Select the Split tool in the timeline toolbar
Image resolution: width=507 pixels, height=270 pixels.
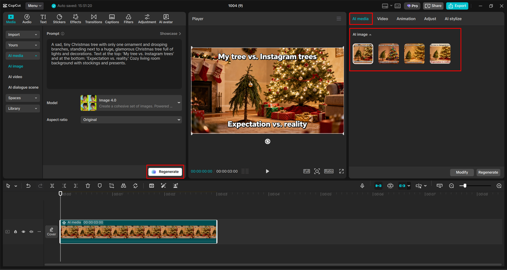52,185
